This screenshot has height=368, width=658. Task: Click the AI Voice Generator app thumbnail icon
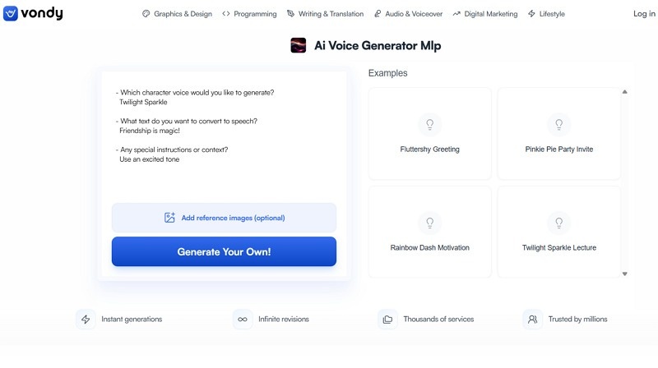point(299,46)
